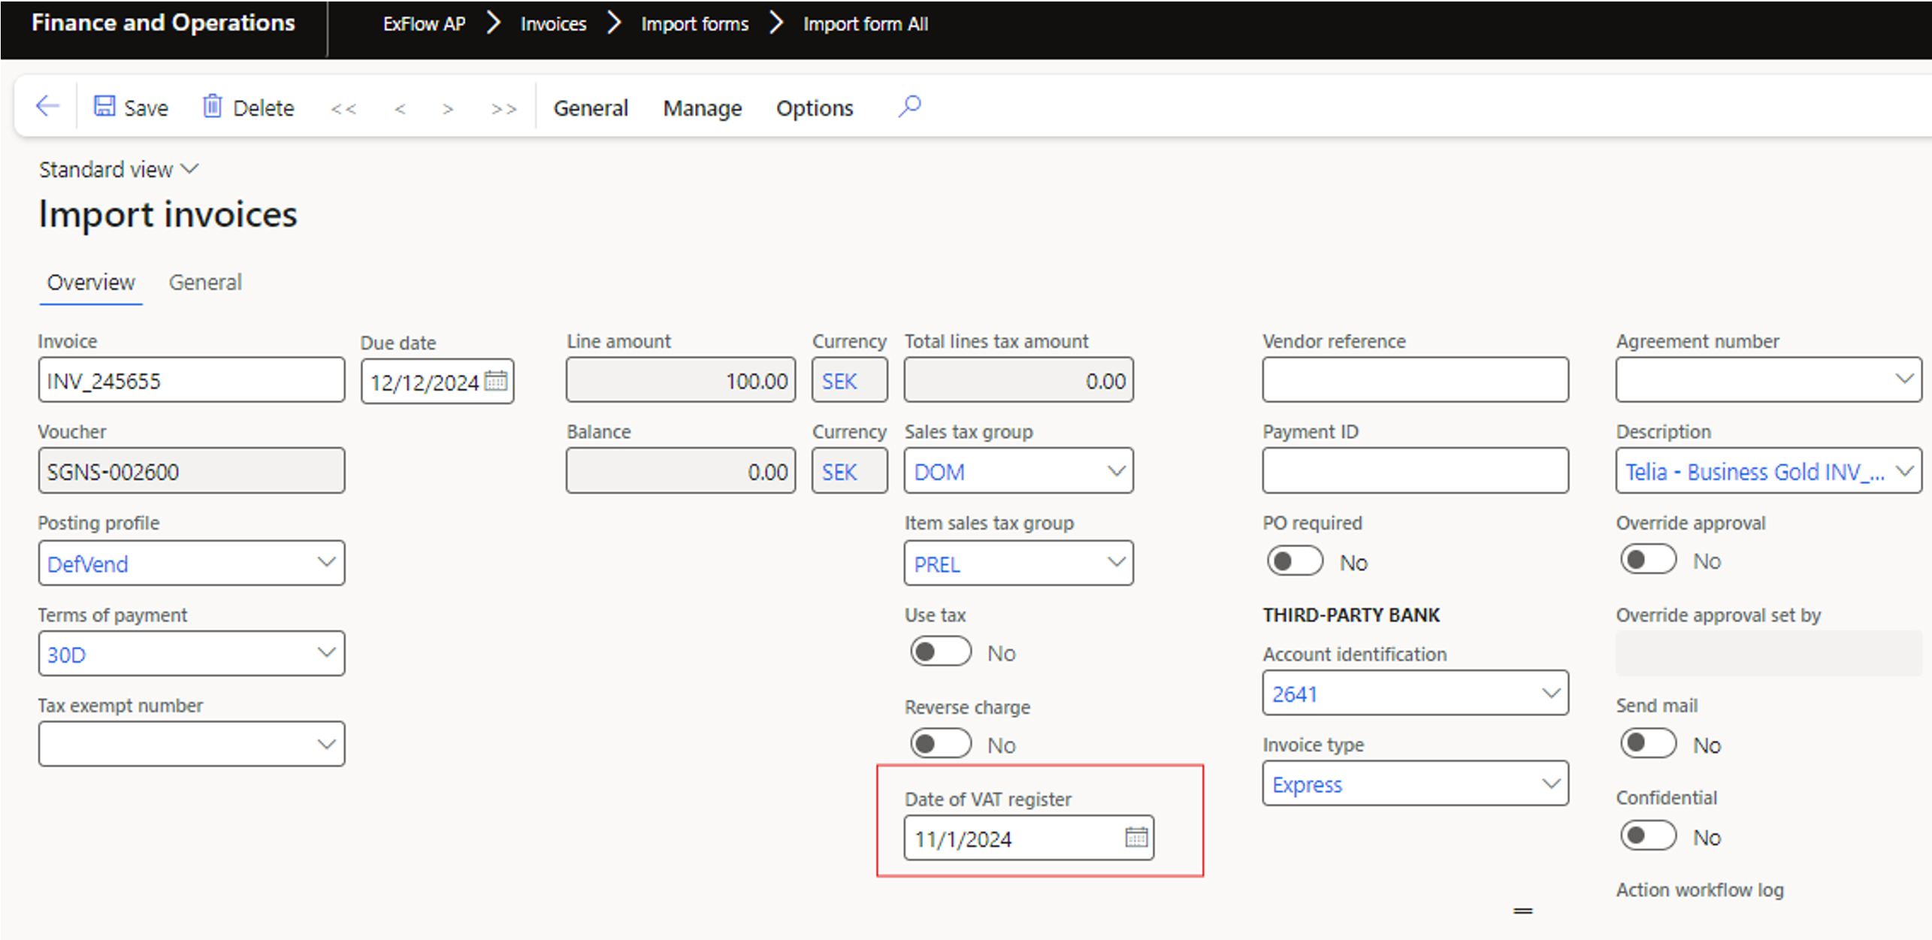Click the Payment ID field
Viewport: 1932px width, 940px height.
1415,471
